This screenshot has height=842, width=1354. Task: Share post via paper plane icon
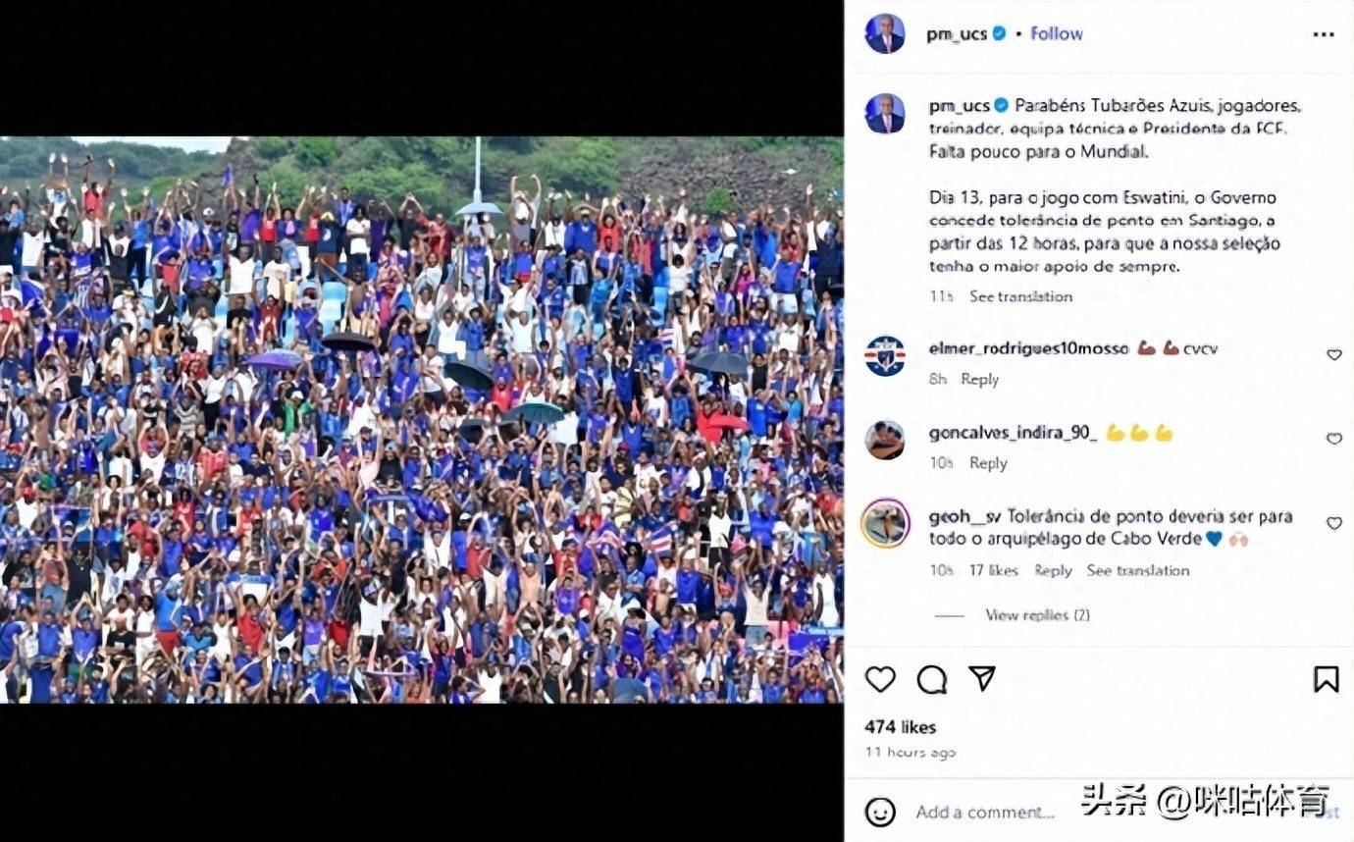coord(982,679)
